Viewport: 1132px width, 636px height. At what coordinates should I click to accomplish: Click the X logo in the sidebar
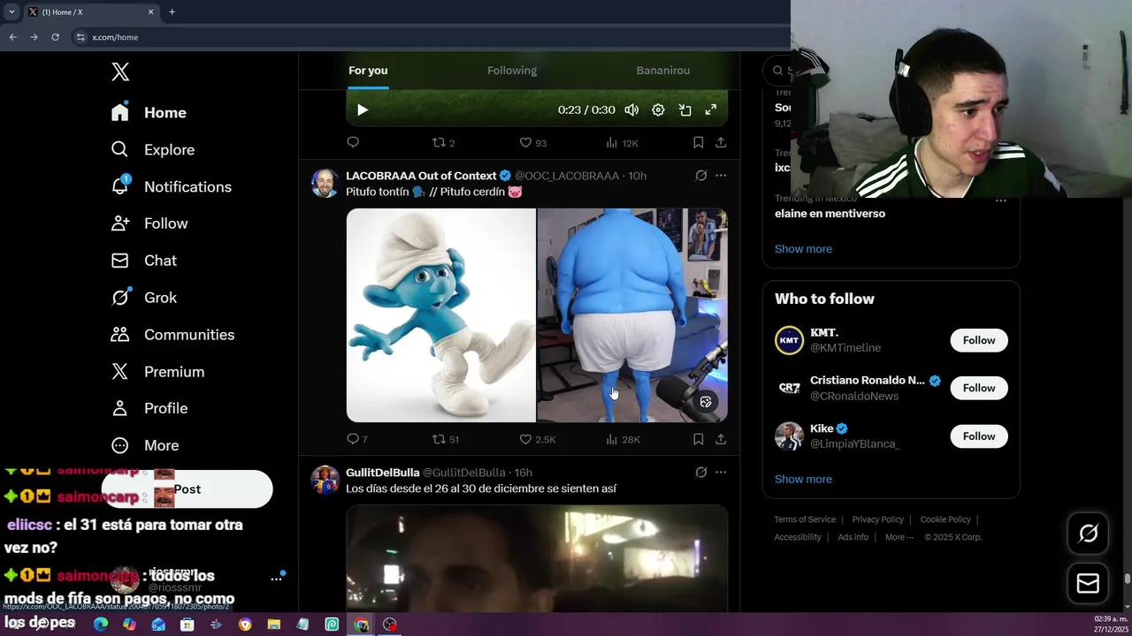point(120,72)
